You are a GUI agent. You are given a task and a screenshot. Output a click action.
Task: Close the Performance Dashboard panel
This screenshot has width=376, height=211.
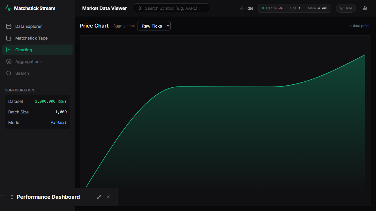[108, 197]
